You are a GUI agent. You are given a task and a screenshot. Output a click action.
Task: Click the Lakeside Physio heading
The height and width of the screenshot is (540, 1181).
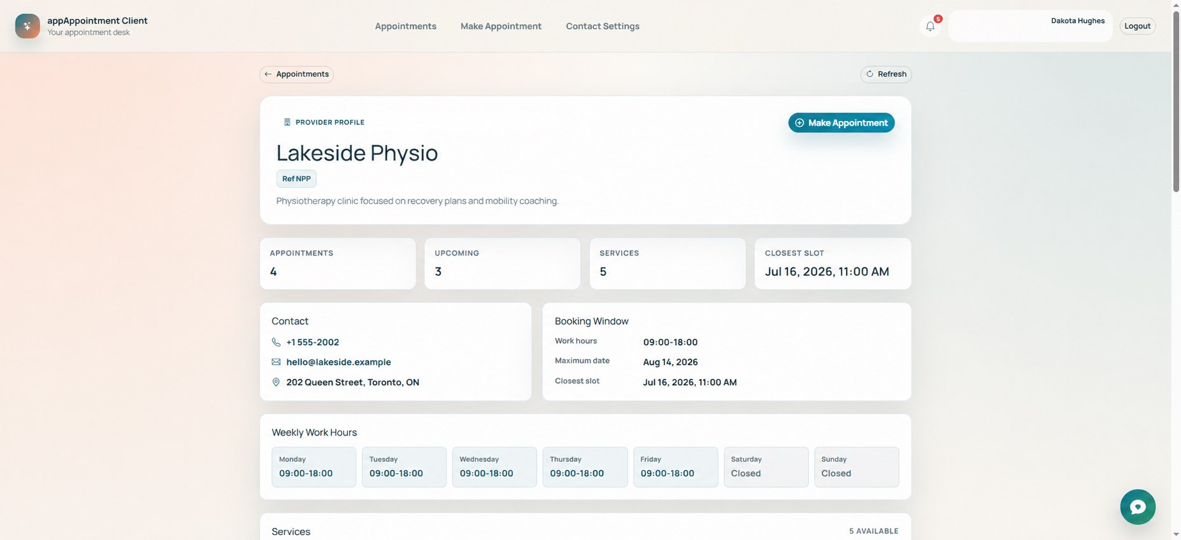pos(357,153)
